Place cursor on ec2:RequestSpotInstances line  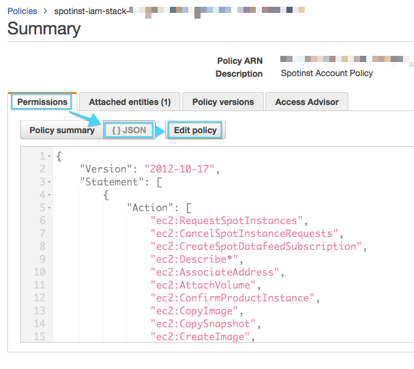[227, 221]
